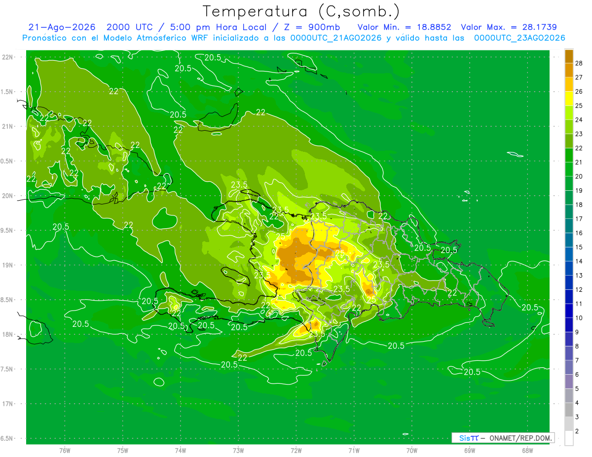592x457 pixels.
Task: Click the "73W" longitude axis label
Action: click(238, 451)
